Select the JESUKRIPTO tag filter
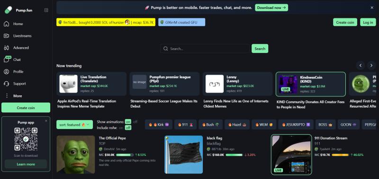 pos(296,125)
